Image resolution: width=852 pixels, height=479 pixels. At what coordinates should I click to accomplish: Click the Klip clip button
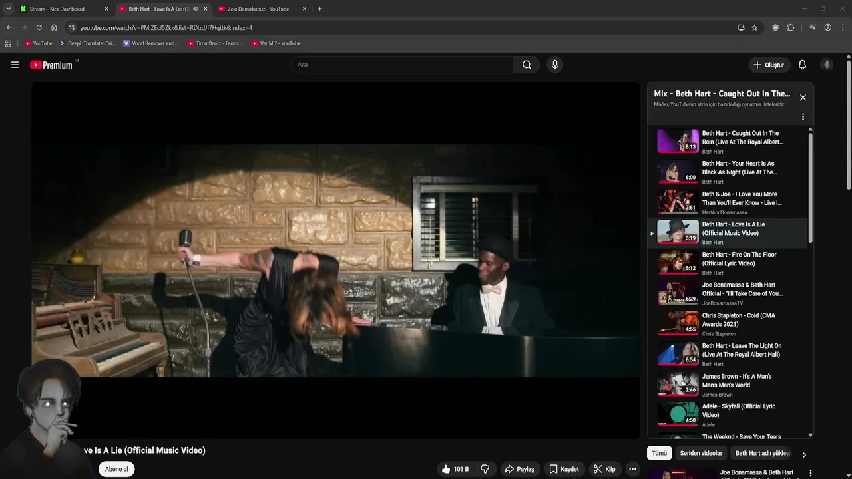click(x=604, y=469)
